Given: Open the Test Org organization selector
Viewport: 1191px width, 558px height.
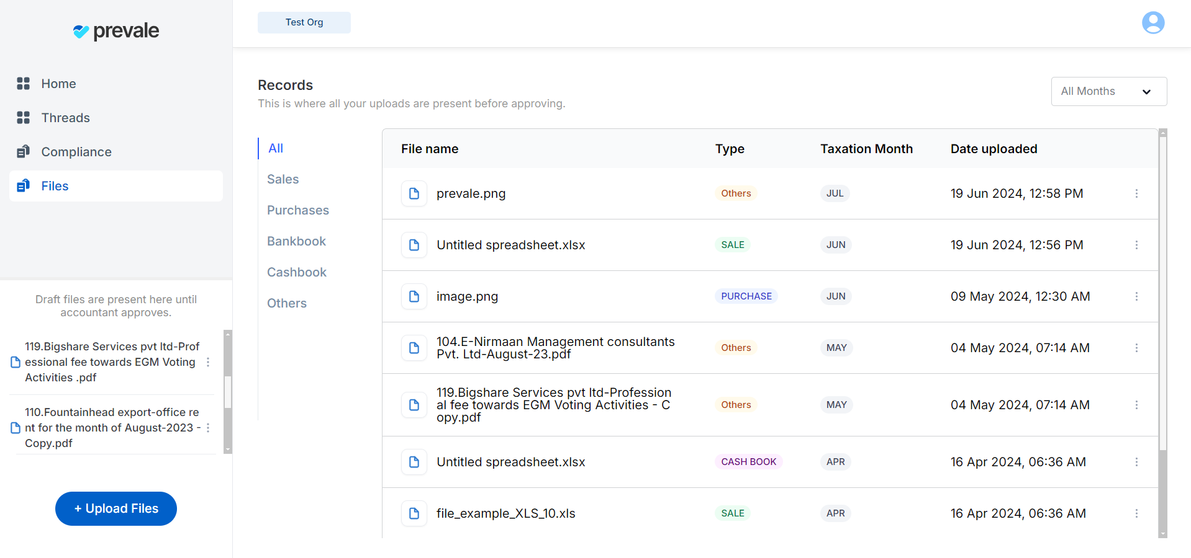Looking at the screenshot, I should [304, 22].
